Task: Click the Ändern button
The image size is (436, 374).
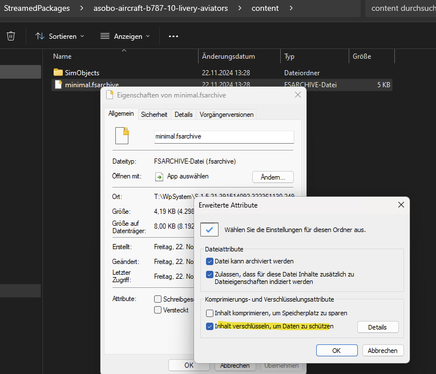Action: point(273,177)
